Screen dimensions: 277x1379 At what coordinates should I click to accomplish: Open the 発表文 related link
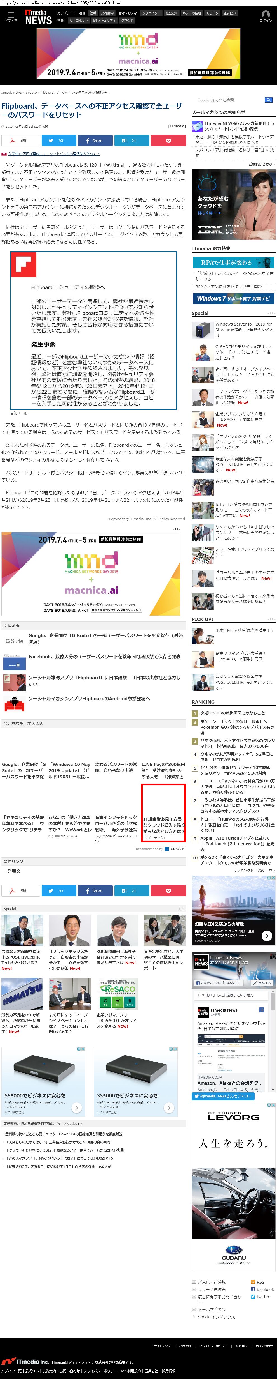(14, 871)
